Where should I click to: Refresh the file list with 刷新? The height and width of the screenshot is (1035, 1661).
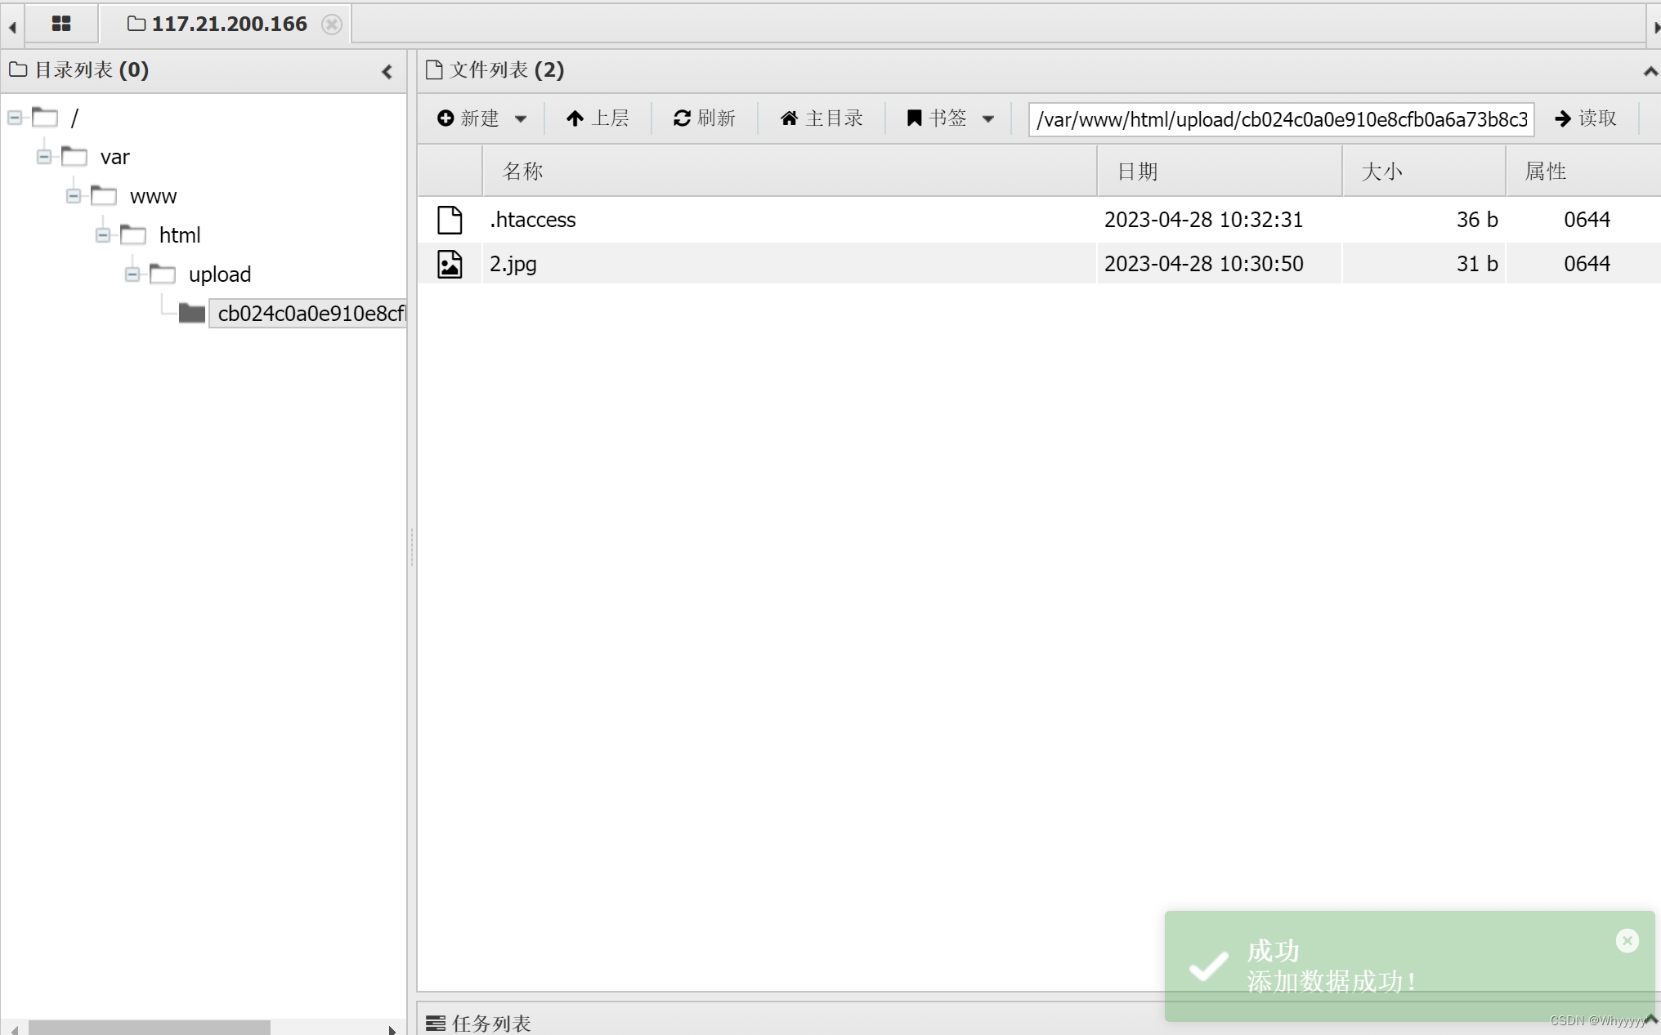pos(705,118)
